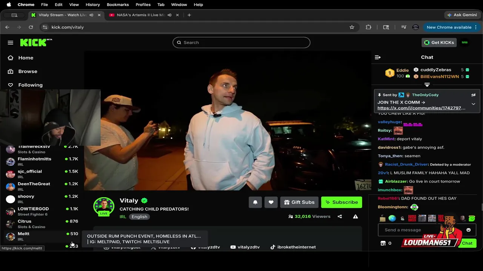Click the IRL category link
Screen dimensions: 483x271
[123, 217]
